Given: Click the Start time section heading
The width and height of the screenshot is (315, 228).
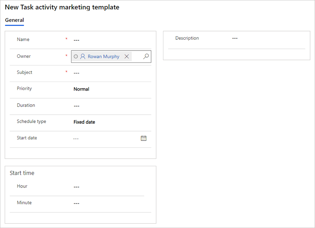Looking at the screenshot, I should 22,173.
